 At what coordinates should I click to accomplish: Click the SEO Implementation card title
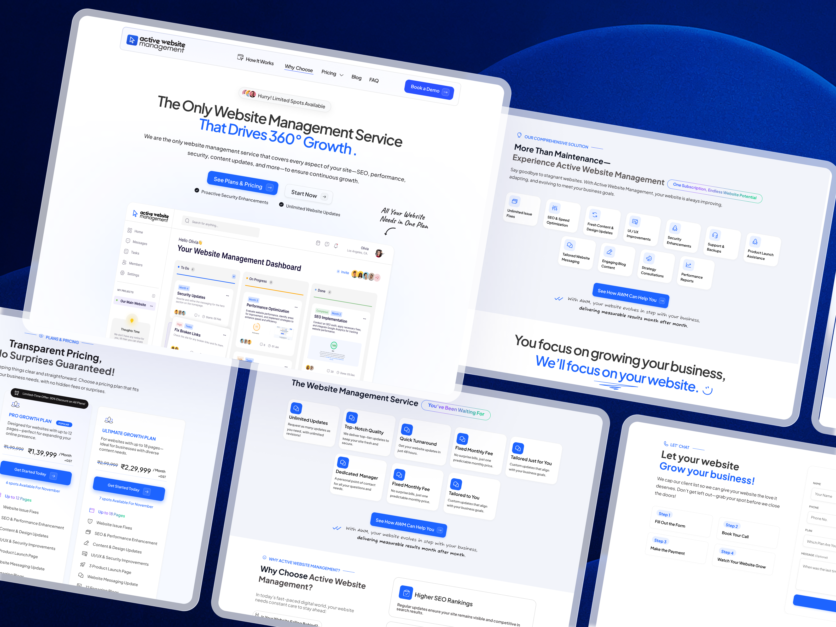point(330,319)
